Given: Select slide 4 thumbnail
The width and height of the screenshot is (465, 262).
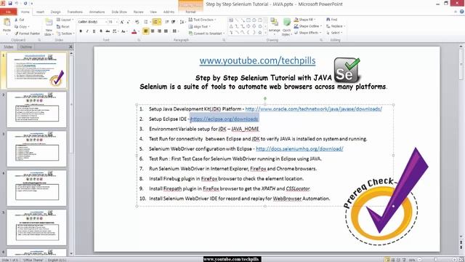Looking at the screenshot, I should point(37,188).
